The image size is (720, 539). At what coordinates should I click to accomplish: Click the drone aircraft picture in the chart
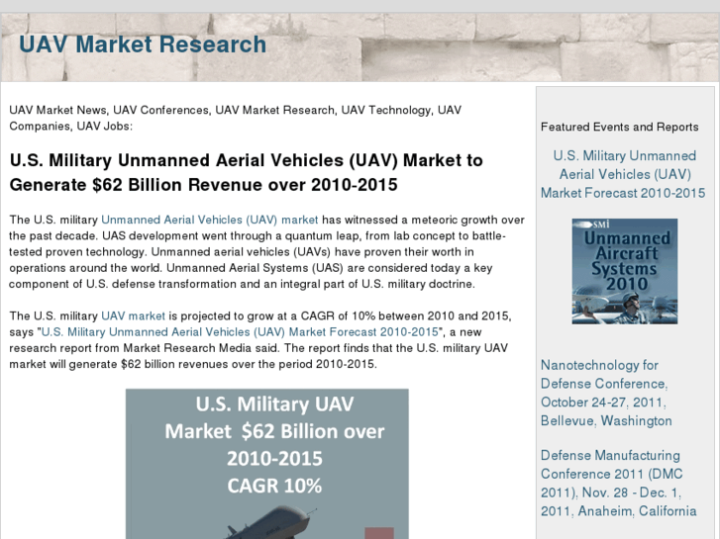pyautogui.click(x=267, y=522)
